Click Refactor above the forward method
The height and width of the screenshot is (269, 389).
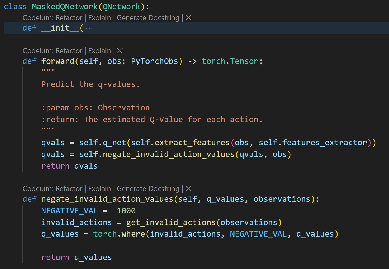click(69, 51)
